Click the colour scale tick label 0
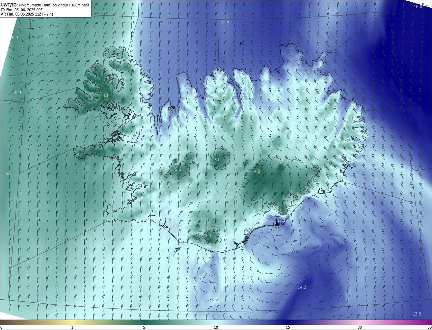 (1, 327)
